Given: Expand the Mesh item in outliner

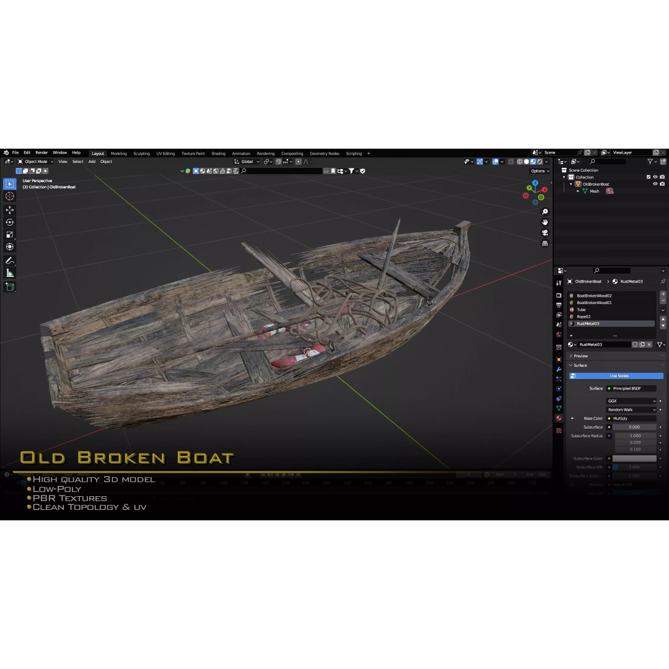Looking at the screenshot, I should coord(578,191).
